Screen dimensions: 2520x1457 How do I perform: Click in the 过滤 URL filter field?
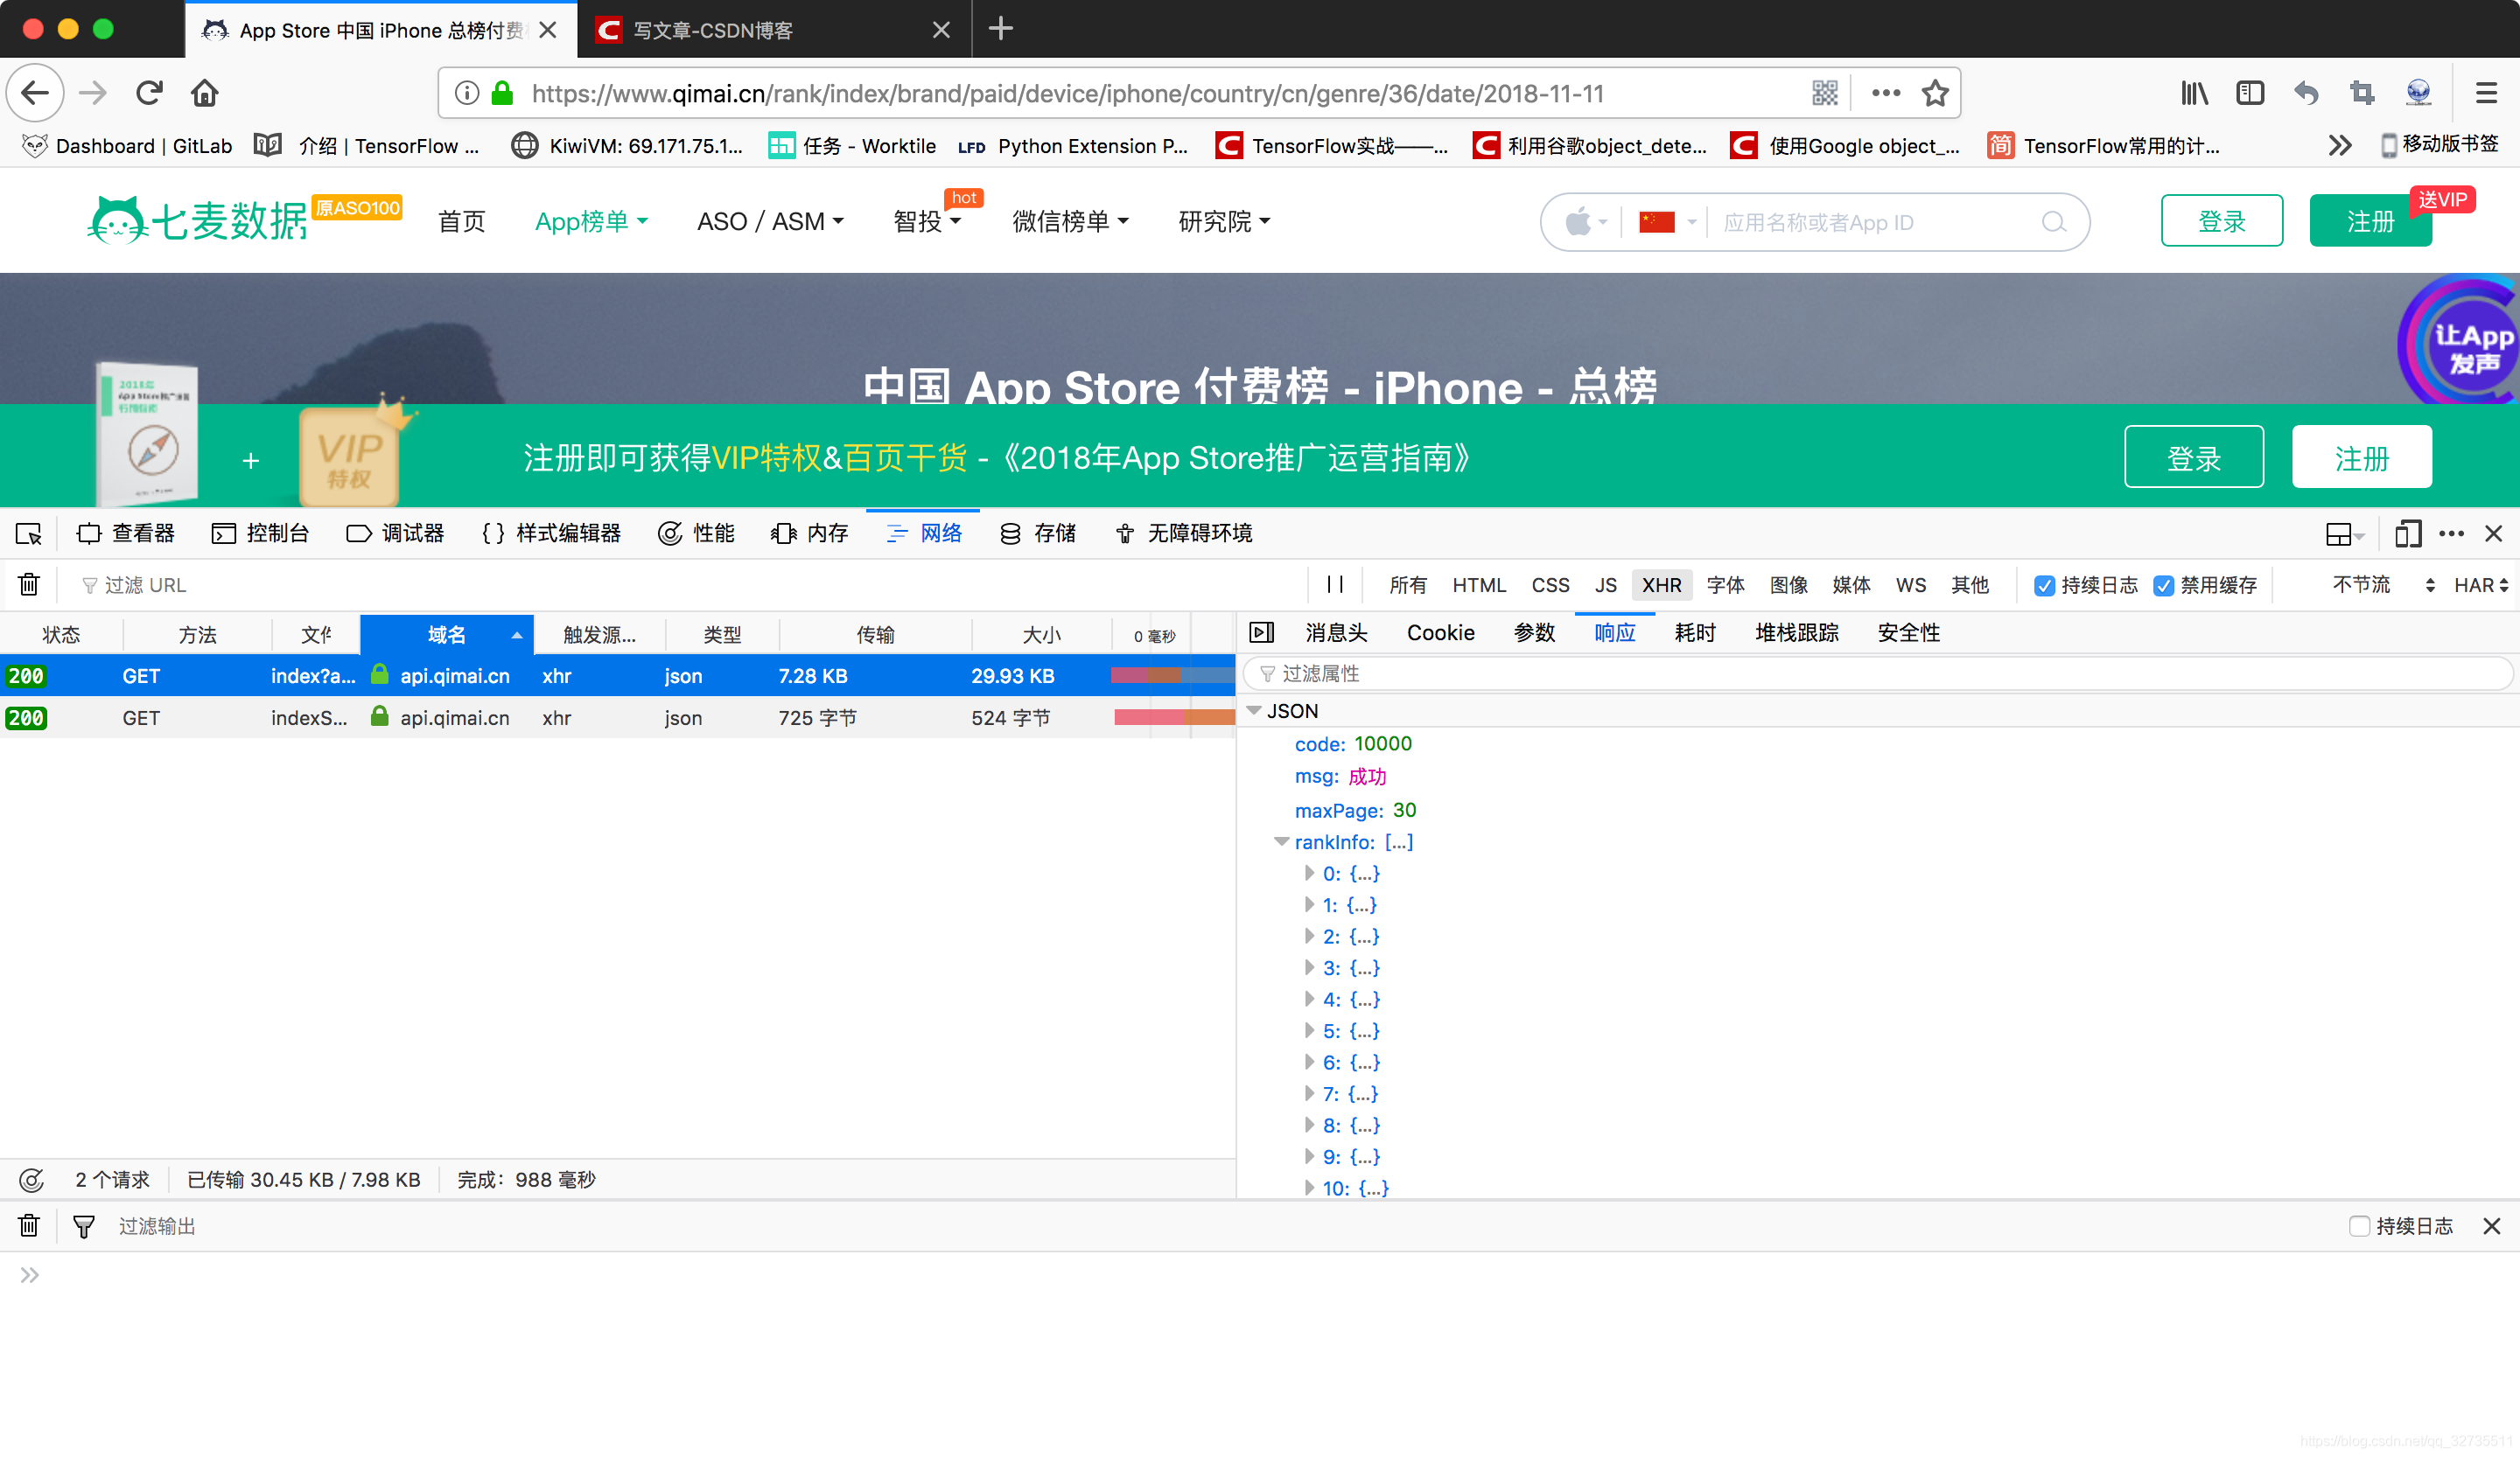click(x=690, y=586)
